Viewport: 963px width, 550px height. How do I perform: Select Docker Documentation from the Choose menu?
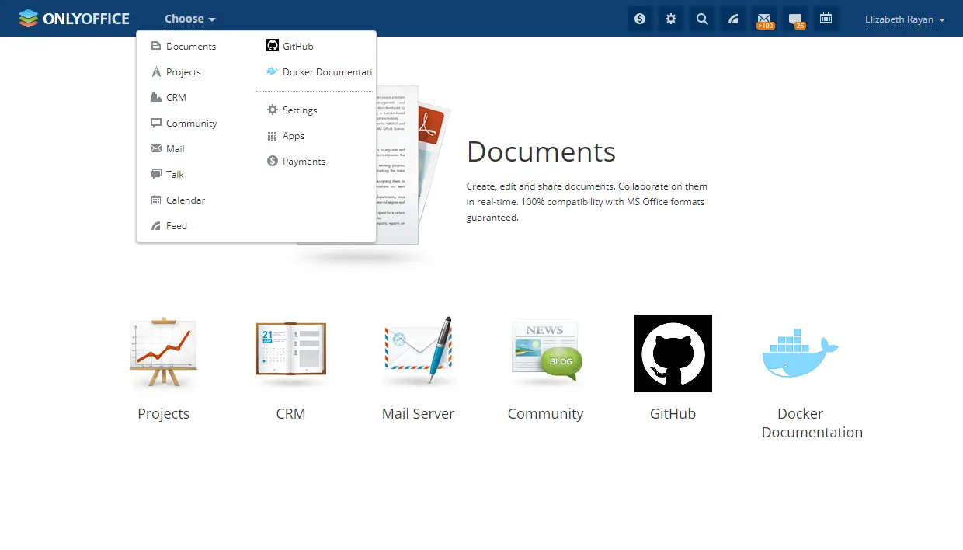pyautogui.click(x=319, y=72)
